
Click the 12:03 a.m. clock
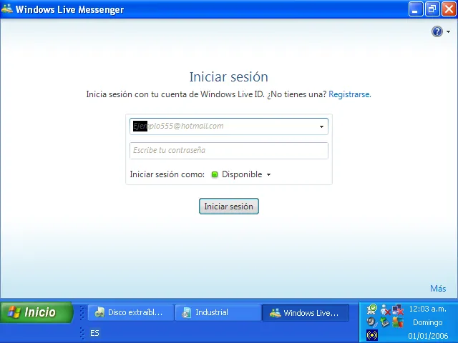tap(428, 309)
